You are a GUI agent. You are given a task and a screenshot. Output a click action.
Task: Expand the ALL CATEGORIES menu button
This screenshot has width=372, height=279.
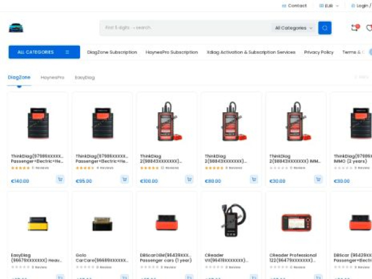[x=44, y=52]
